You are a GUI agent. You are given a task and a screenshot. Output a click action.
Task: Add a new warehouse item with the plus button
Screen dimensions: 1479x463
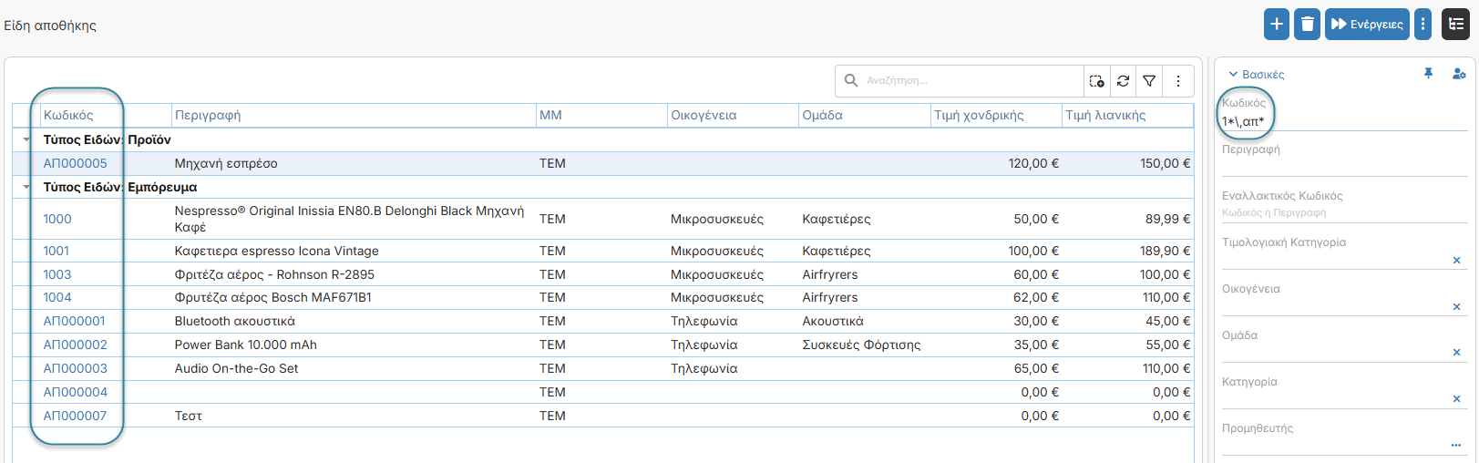[1276, 24]
